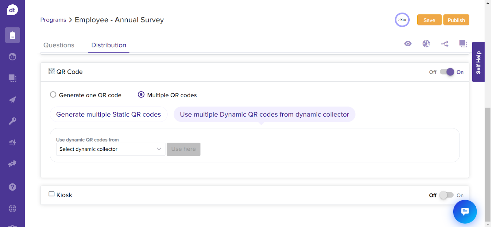The image size is (491, 227).
Task: Turn off the QR Code toggle
Action: tap(447, 72)
